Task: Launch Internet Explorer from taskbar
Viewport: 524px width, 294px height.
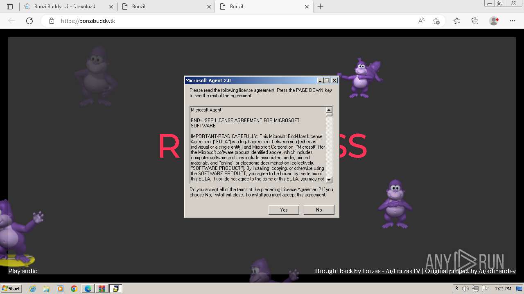Action: pyautogui.click(x=33, y=289)
